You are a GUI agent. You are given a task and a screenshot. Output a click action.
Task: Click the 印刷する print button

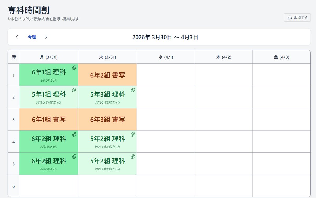point(298,18)
